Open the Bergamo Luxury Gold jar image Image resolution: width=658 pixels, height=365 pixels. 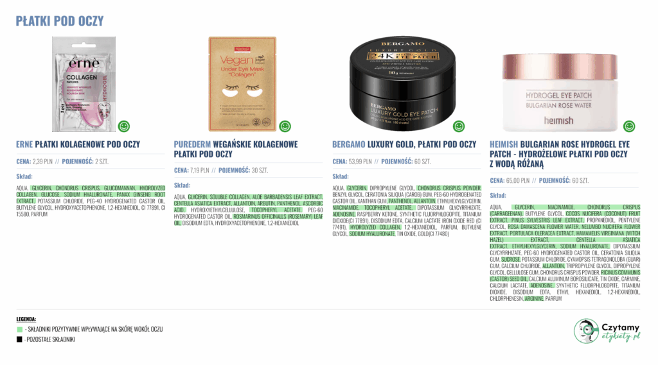click(x=402, y=83)
